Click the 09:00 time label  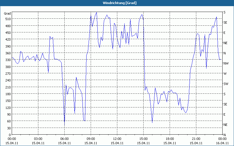click(91, 139)
